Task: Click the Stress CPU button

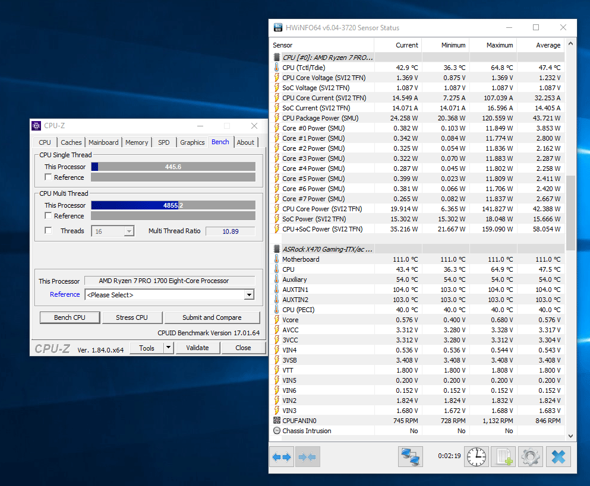Action: click(132, 317)
